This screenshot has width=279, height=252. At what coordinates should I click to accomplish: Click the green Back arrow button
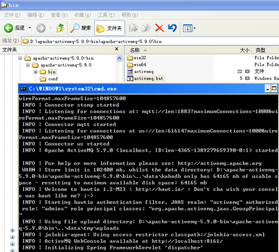tap(9, 28)
